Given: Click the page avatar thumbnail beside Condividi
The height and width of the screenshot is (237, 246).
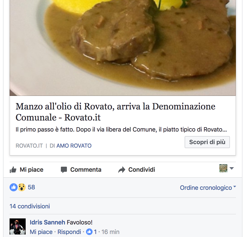Looking at the screenshot, I should [223, 168].
